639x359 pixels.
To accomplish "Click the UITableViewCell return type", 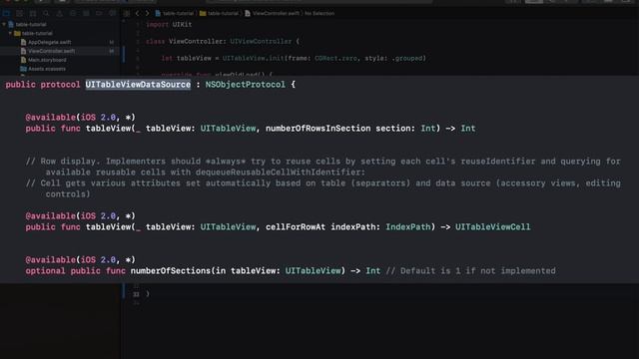I will pos(492,227).
